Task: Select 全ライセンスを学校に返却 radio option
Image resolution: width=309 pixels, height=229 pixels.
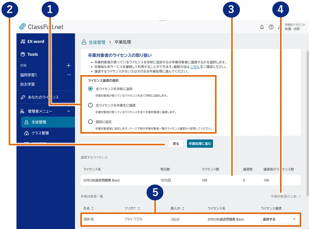Action: point(90,89)
